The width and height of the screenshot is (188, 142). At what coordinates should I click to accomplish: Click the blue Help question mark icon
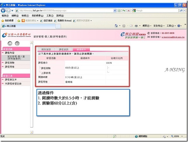pos(179,26)
